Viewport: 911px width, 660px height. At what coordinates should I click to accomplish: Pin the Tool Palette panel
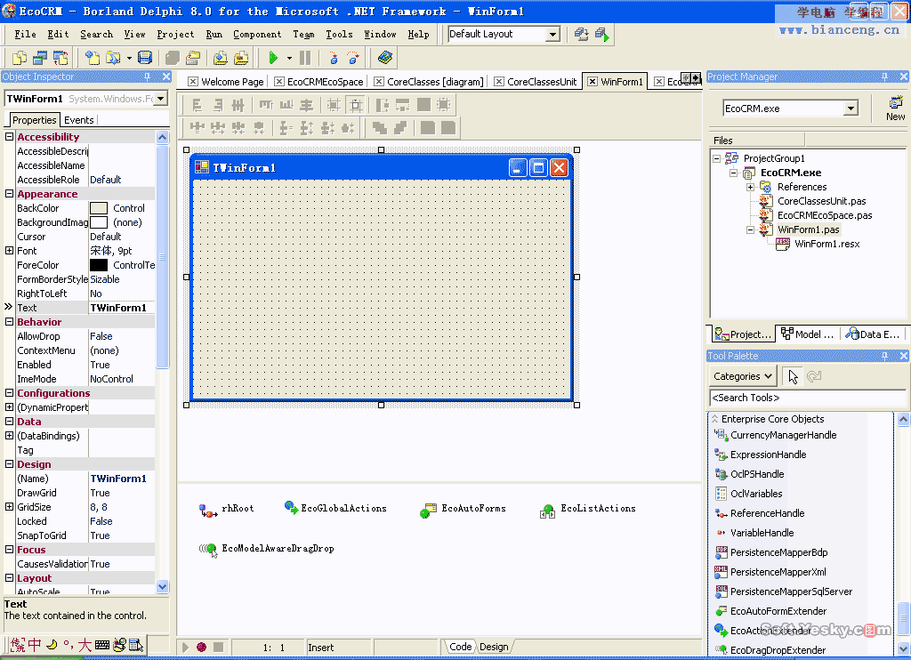coord(885,356)
